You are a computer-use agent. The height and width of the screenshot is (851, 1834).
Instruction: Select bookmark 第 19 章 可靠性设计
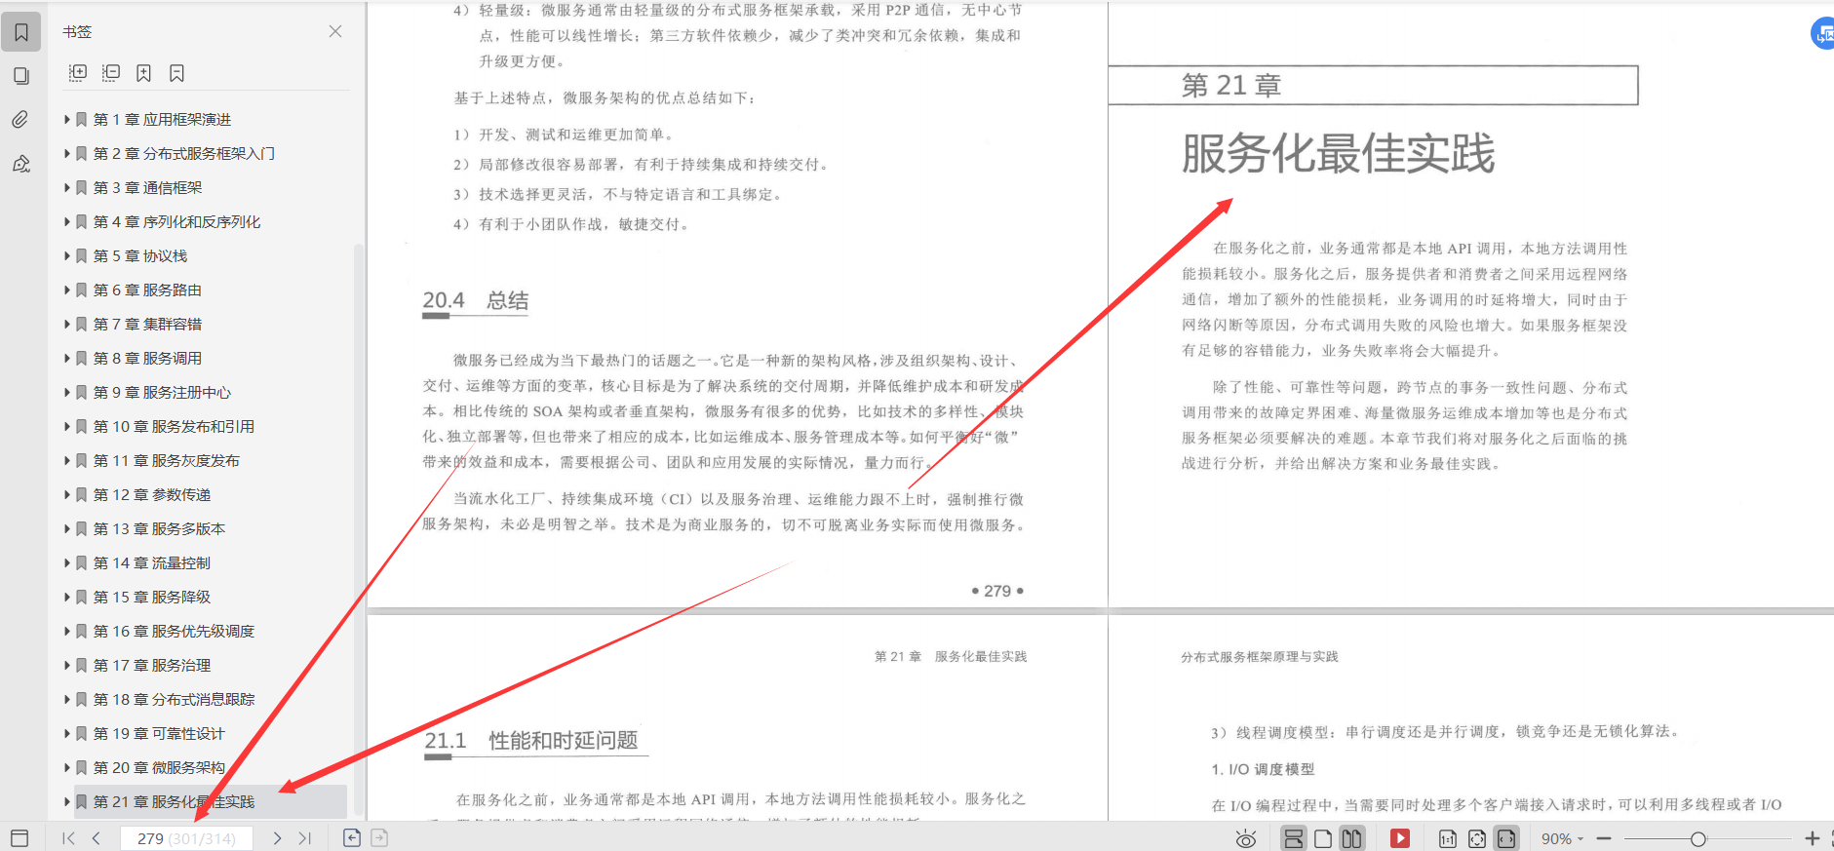159,733
